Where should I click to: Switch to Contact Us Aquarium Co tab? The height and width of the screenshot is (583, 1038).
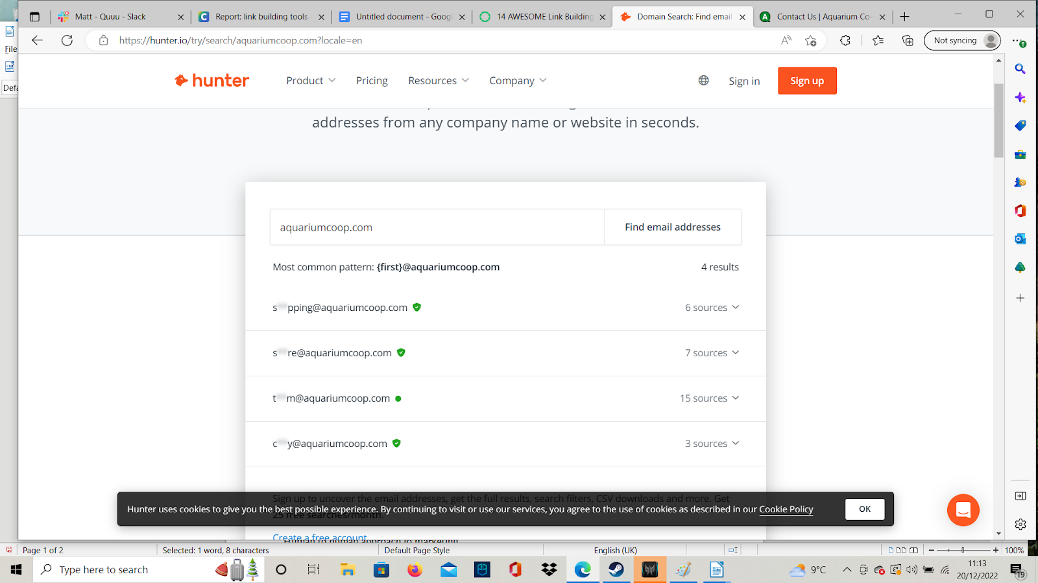click(824, 17)
